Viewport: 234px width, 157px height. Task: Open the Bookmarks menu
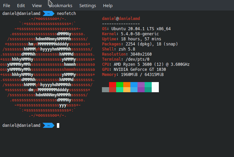point(61,6)
